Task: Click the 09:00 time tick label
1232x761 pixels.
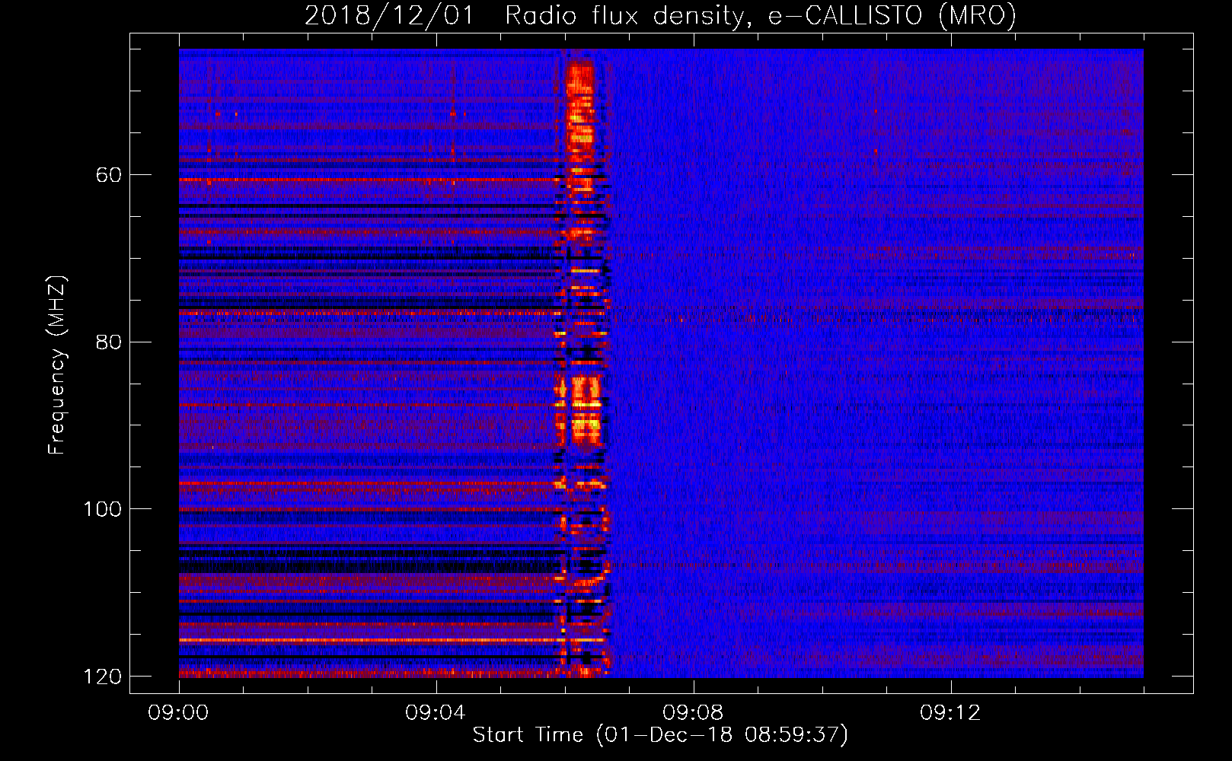Action: 179,713
